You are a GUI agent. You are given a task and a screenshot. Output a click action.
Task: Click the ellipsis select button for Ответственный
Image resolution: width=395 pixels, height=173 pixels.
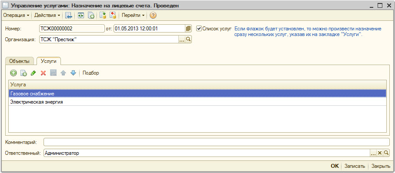coord(373,153)
